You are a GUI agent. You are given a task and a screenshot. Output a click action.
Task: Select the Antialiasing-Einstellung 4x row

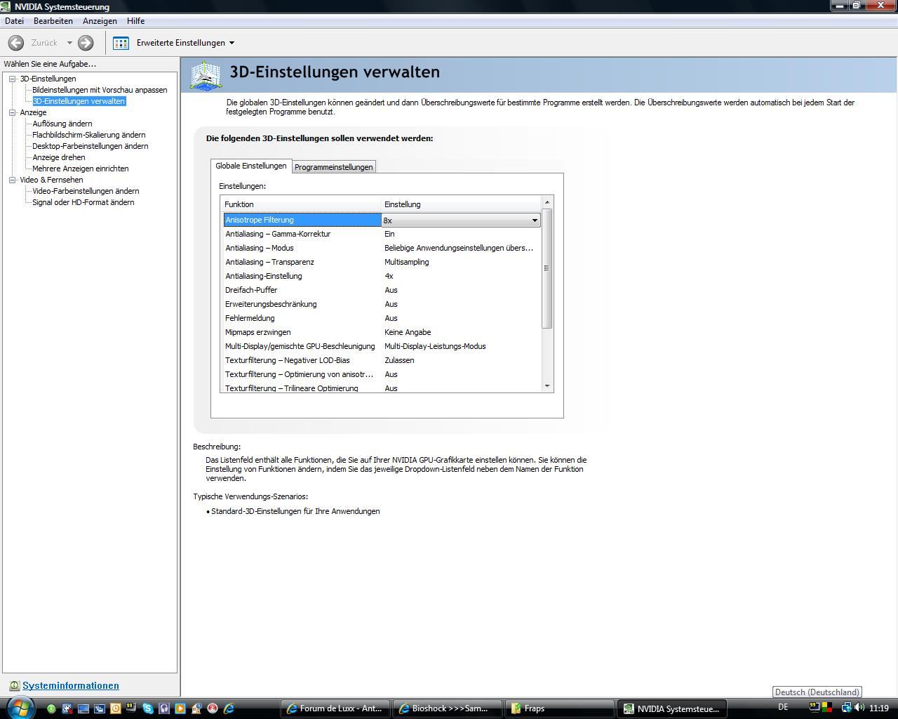coord(382,276)
